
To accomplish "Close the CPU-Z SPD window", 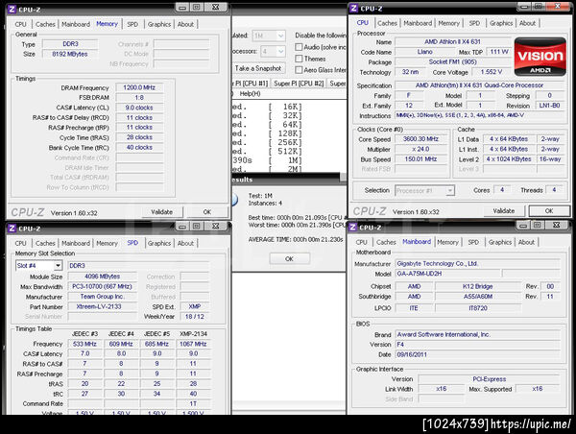I will click(x=216, y=227).
